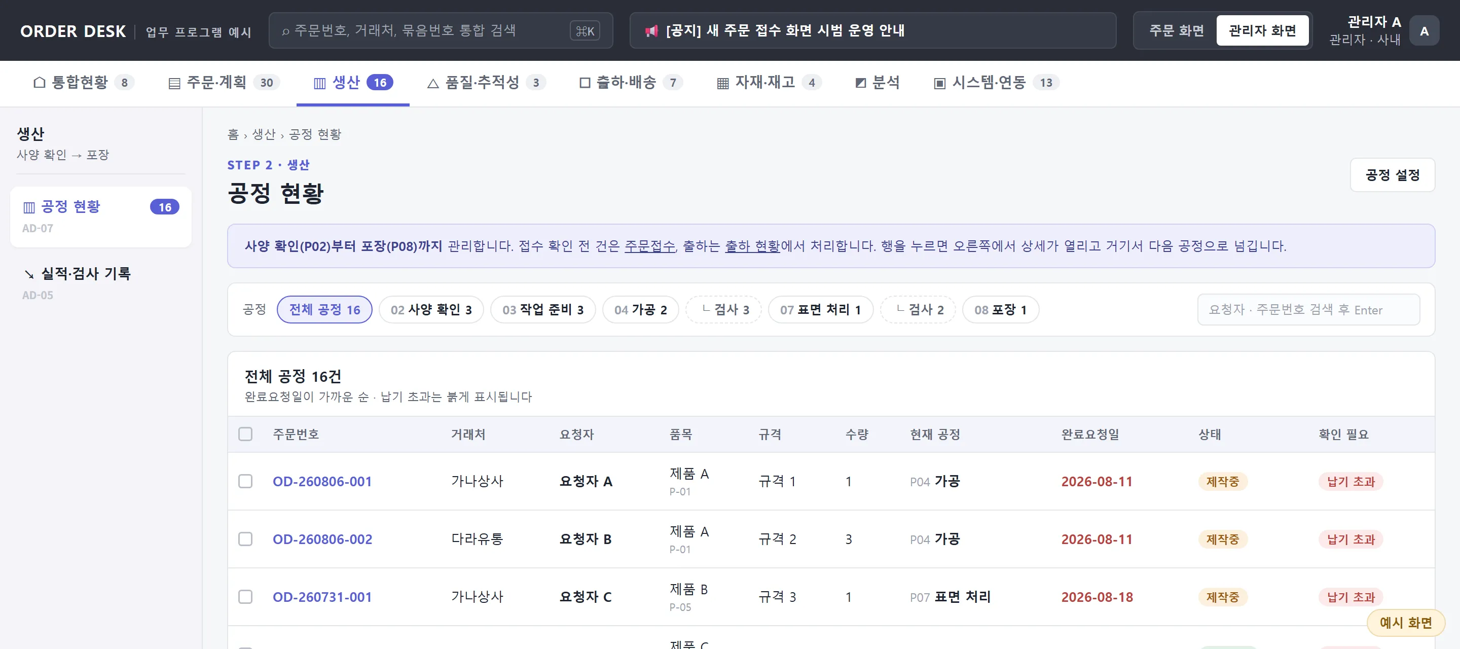Open the 자재·재고 tab
The width and height of the screenshot is (1460, 649).
pos(769,83)
